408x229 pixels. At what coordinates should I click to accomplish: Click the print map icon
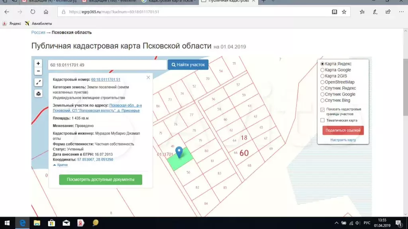(38, 94)
